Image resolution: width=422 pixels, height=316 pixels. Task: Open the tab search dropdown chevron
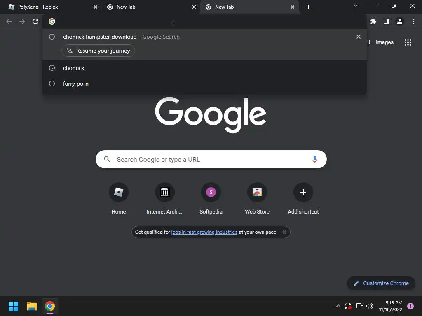[356, 6]
